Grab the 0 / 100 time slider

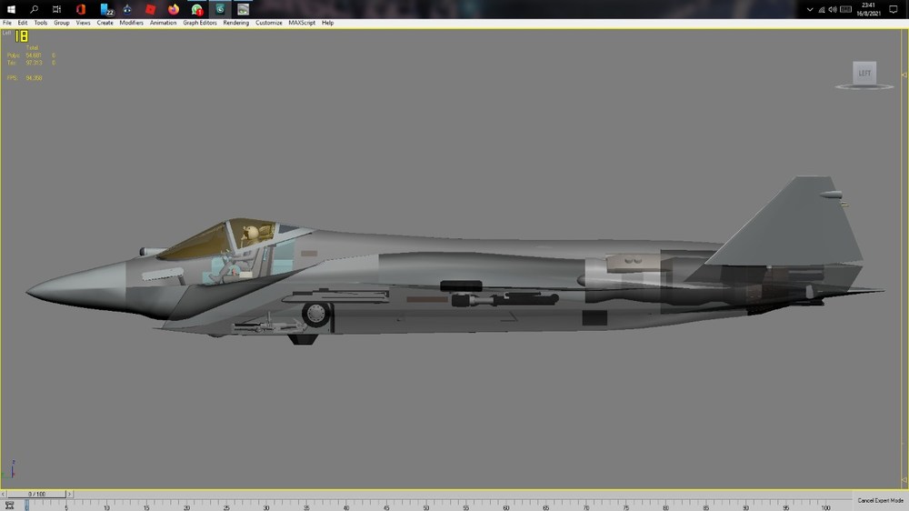tap(36, 495)
